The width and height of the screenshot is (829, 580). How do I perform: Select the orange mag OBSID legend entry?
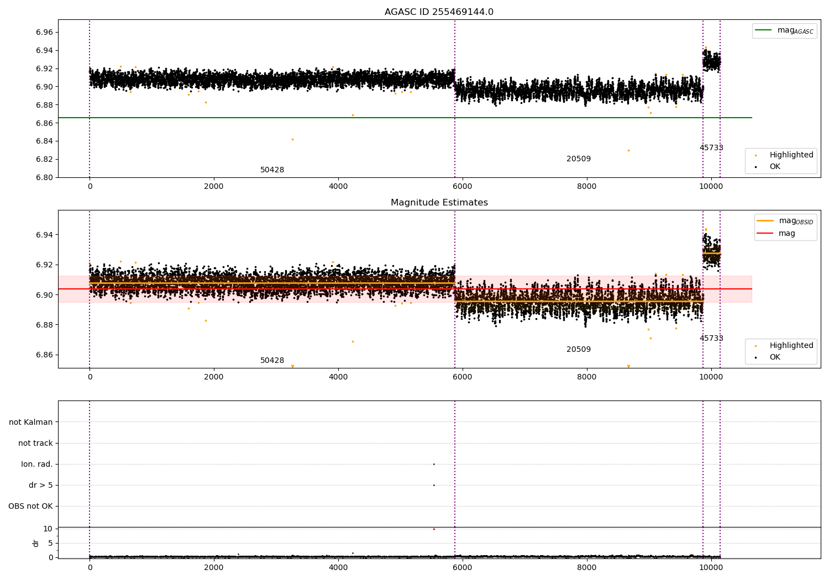[x=765, y=221]
